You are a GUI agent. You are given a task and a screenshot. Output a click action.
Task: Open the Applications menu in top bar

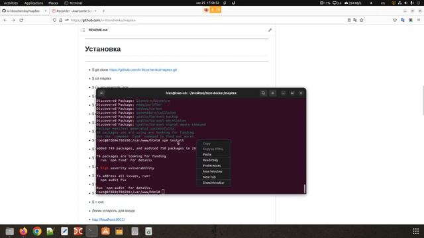(34, 3)
